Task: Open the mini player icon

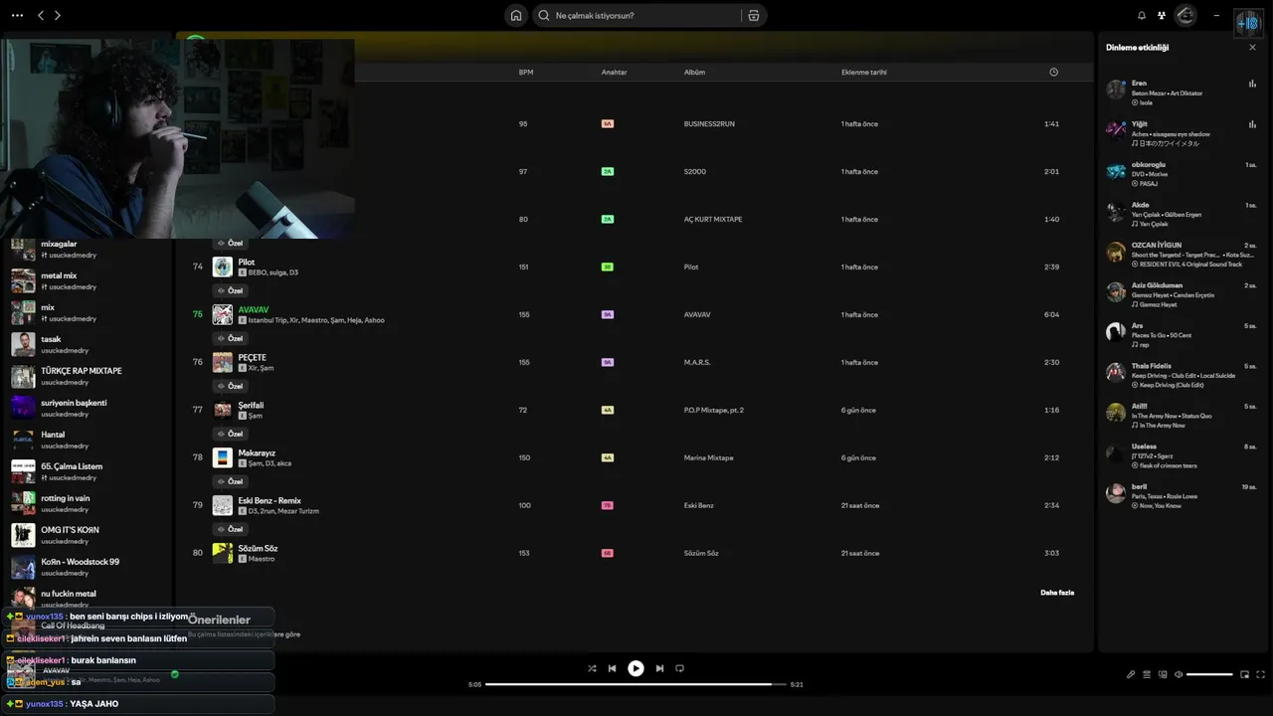Action: click(1244, 674)
